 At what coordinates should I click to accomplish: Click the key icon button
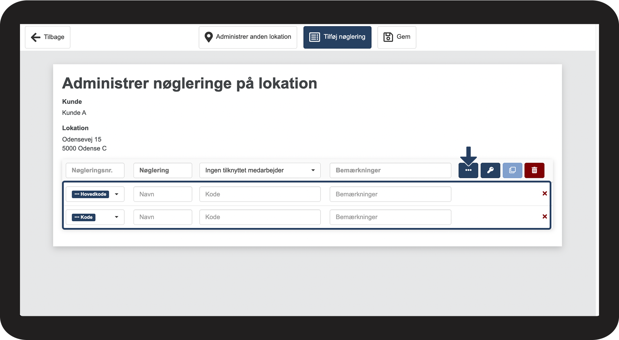click(x=490, y=171)
